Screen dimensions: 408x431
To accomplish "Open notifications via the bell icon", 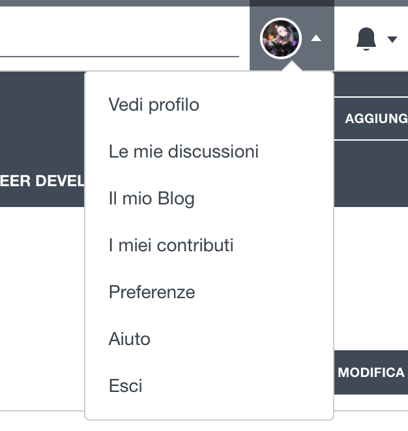I will [366, 39].
